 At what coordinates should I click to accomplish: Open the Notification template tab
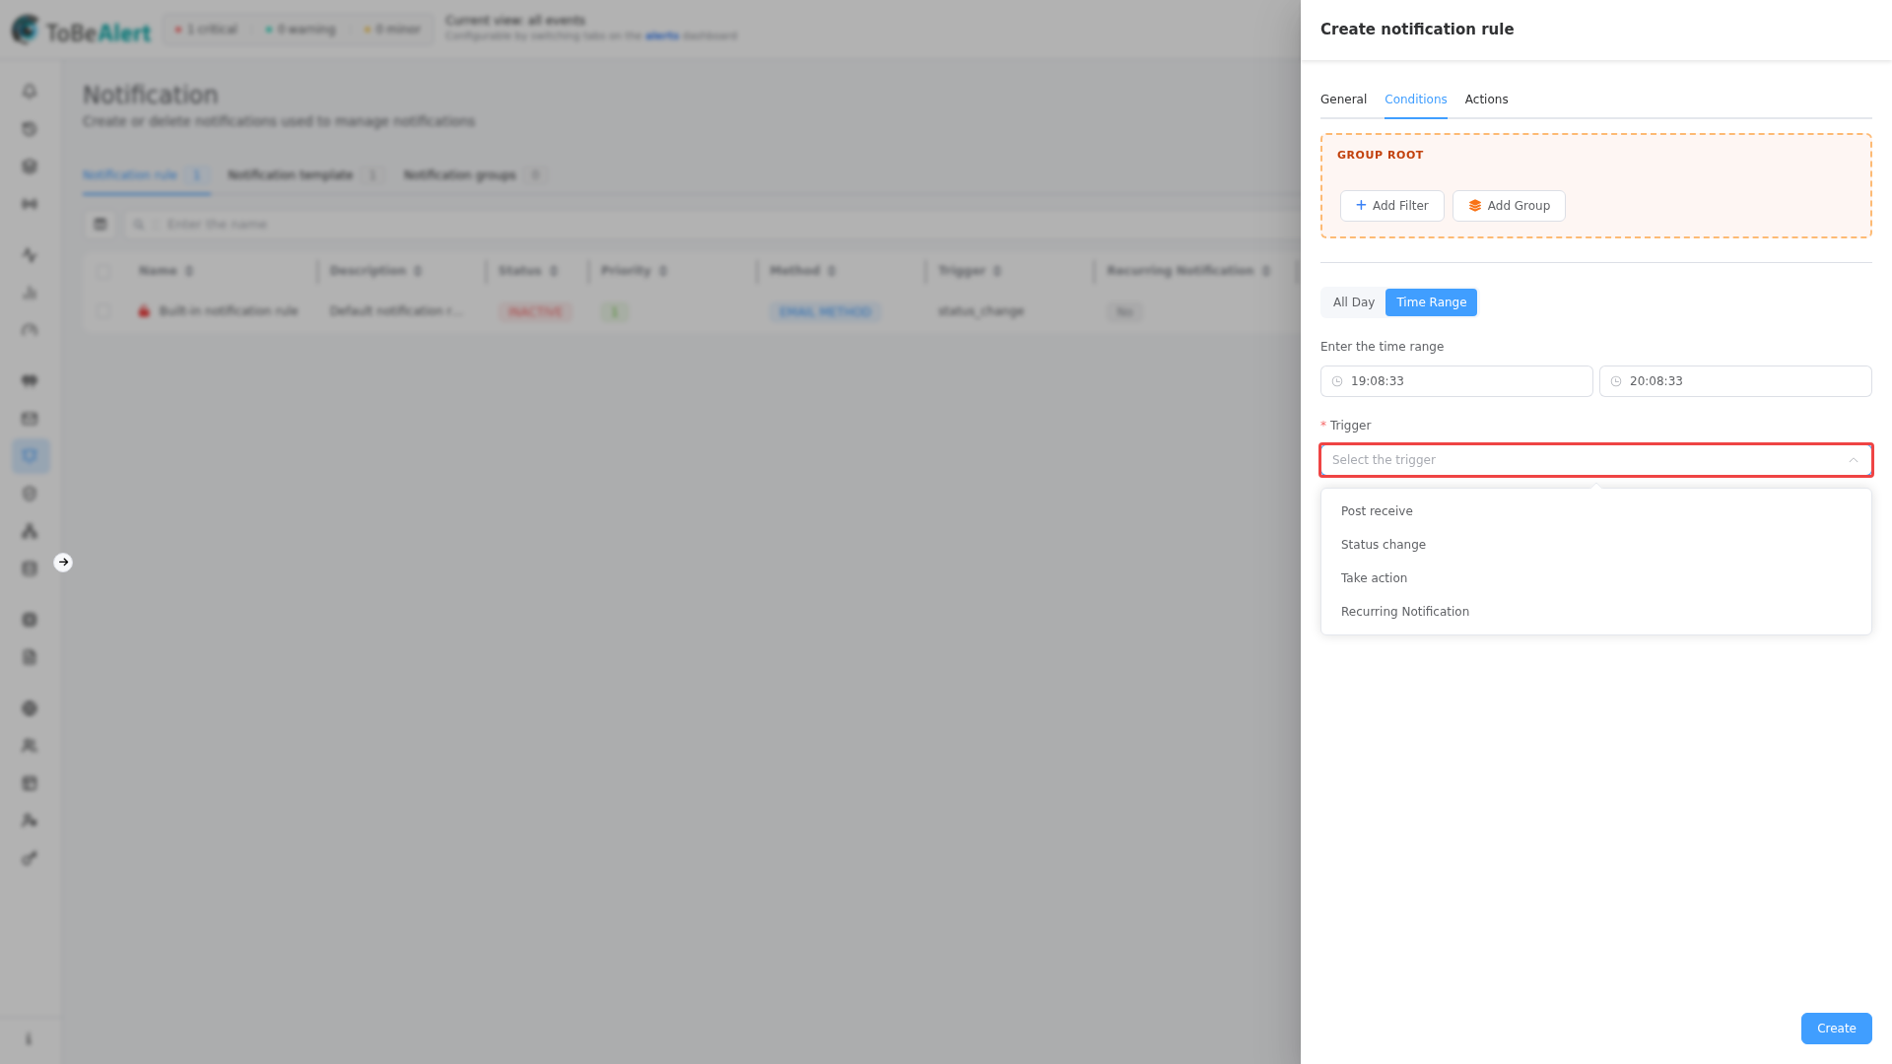[304, 175]
